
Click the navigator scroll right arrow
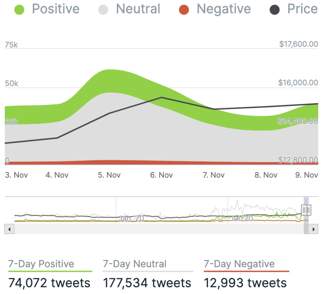click(x=314, y=229)
